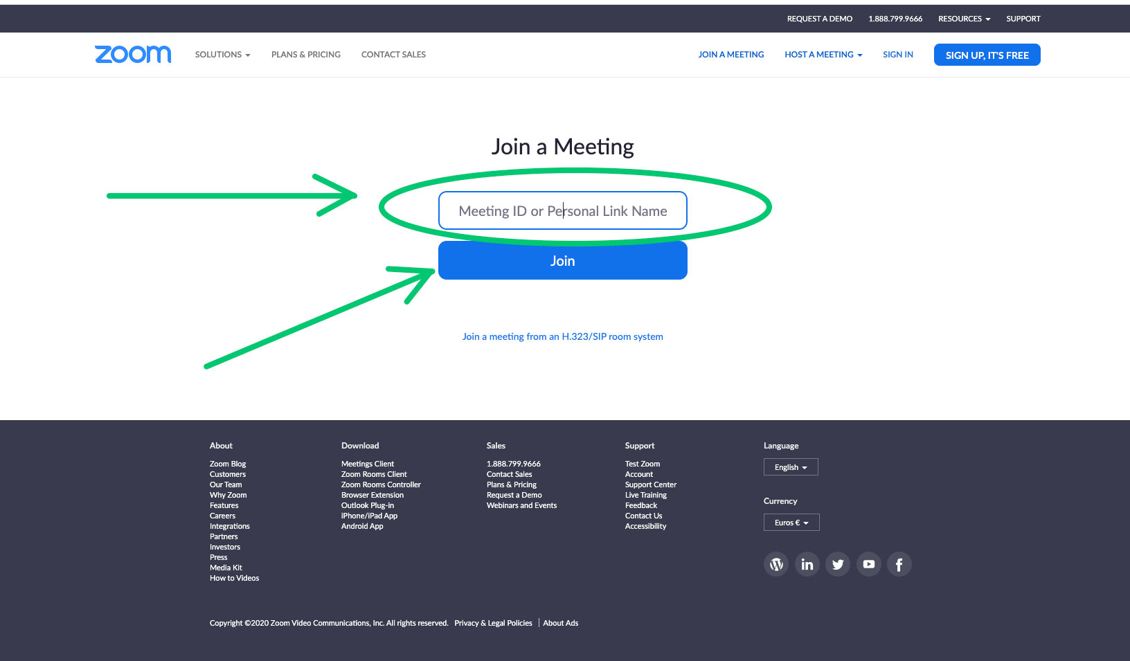Open Android App download link

tap(362, 526)
